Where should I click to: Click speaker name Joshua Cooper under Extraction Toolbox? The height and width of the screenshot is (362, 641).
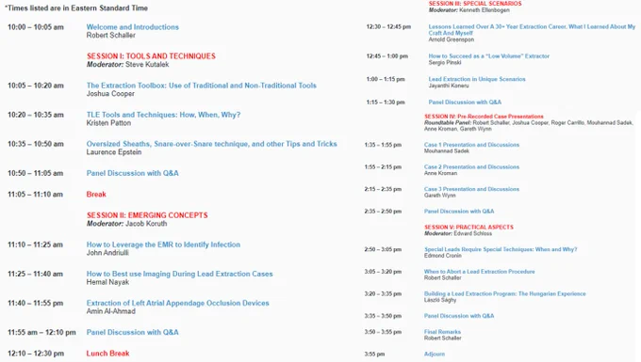(110, 93)
